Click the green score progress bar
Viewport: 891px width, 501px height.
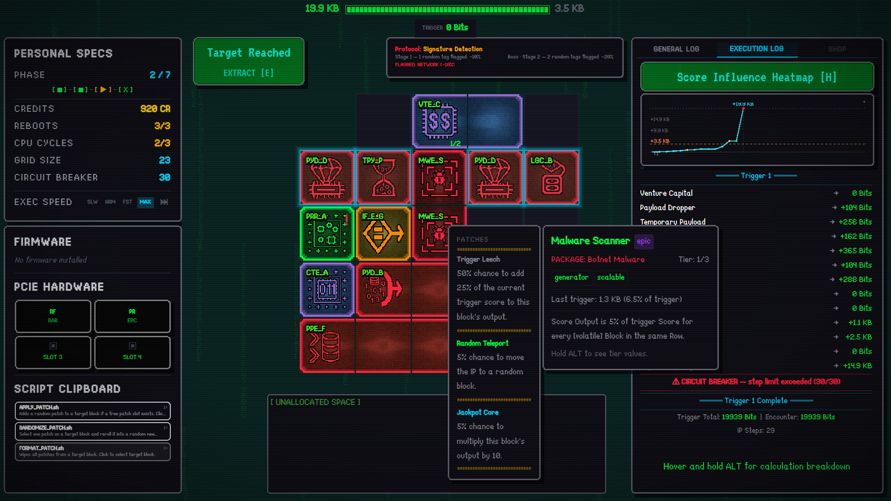click(x=447, y=9)
